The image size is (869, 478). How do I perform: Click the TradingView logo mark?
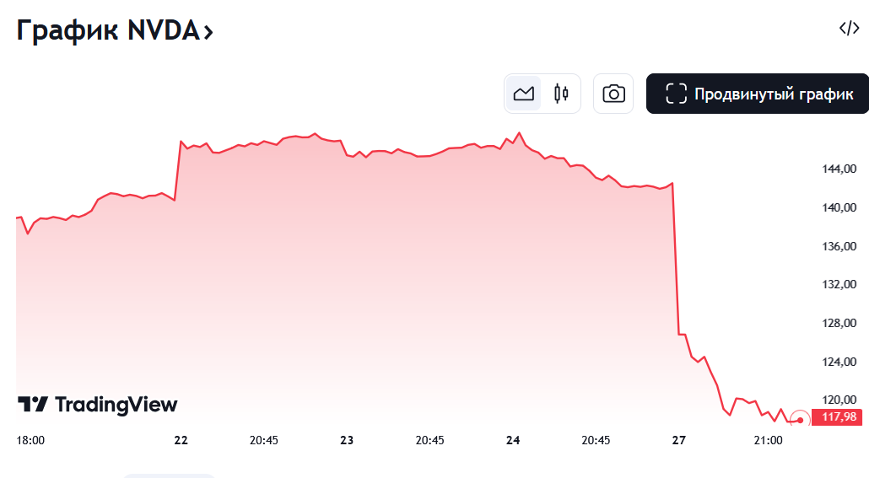pyautogui.click(x=34, y=405)
